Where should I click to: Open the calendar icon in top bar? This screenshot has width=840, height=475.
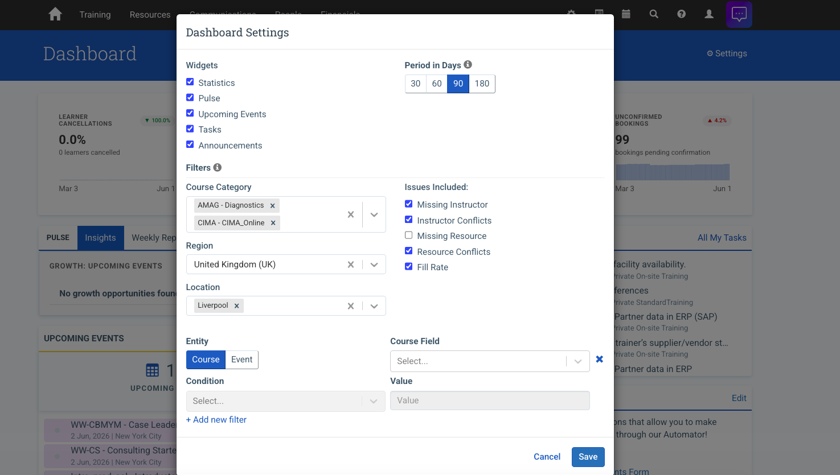626,14
